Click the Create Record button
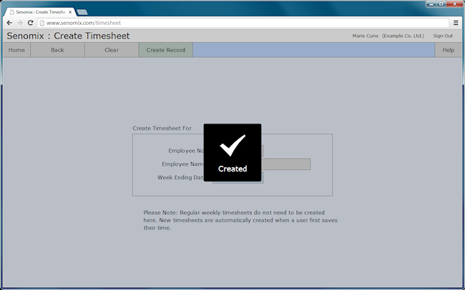This screenshot has height=290, width=465. pos(166,50)
